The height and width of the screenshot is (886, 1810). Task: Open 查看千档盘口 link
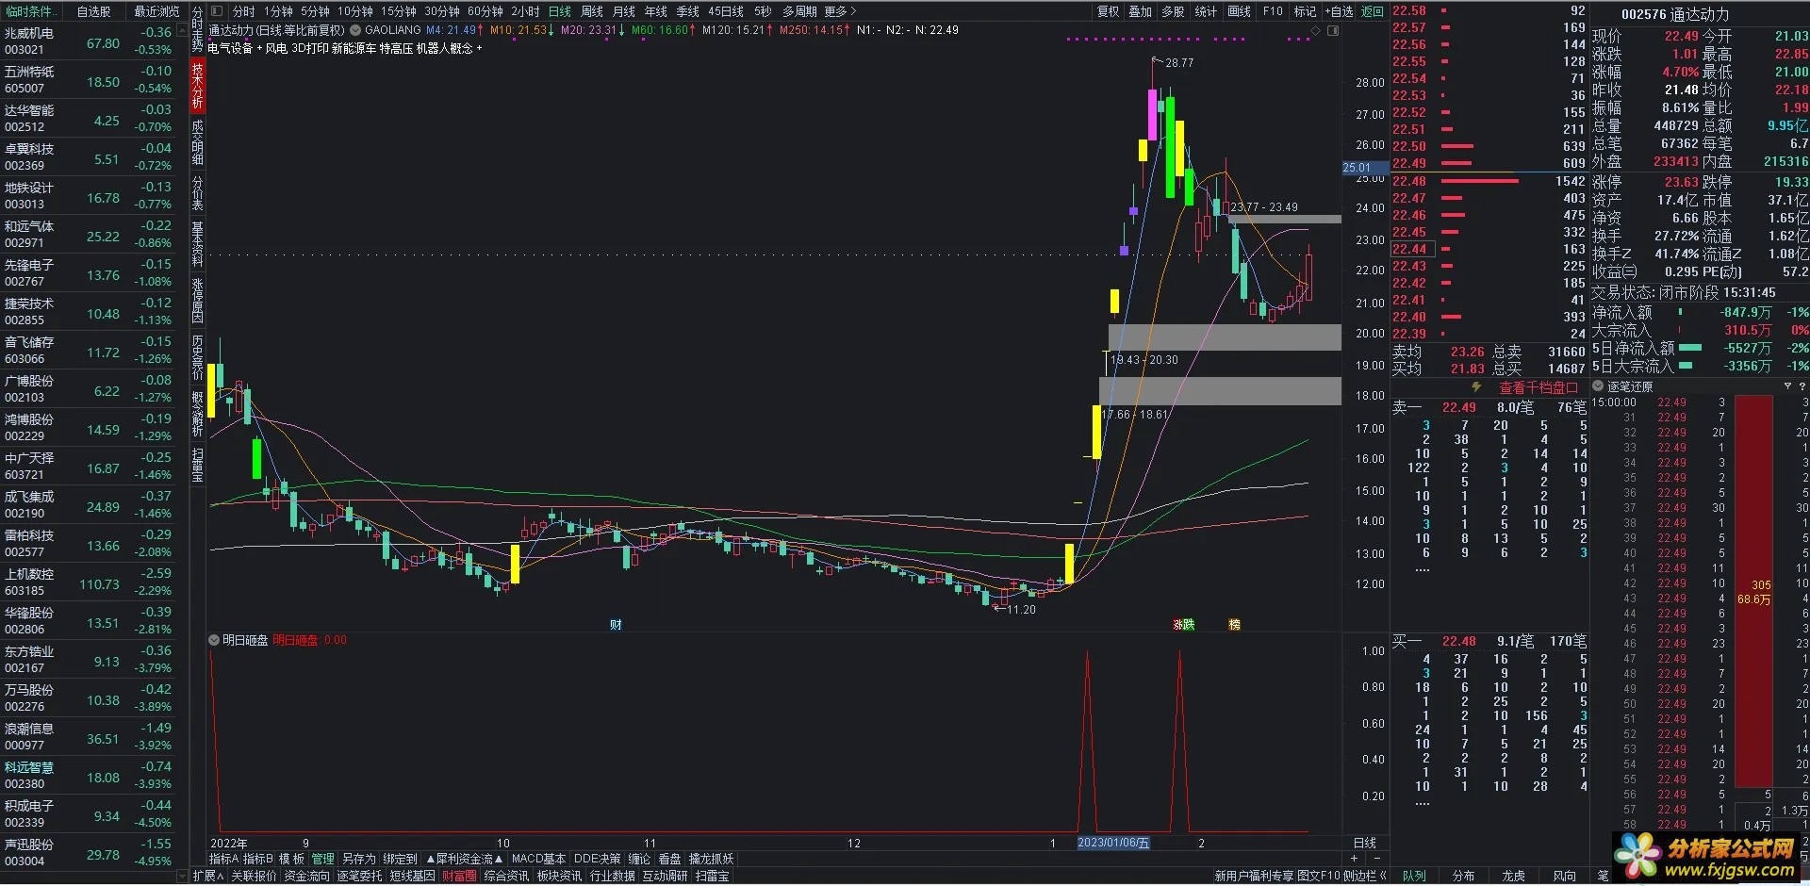tap(1538, 387)
